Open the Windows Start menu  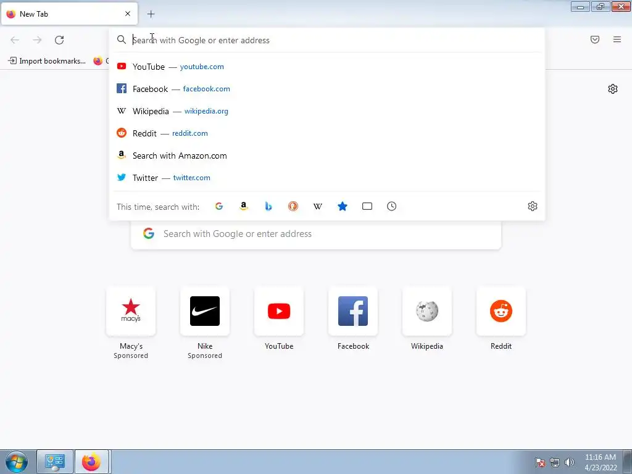pyautogui.click(x=17, y=462)
